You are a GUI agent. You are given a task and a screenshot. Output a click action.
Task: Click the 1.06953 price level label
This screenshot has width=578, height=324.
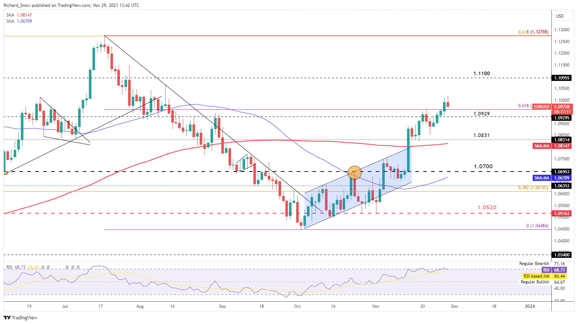[x=562, y=172]
